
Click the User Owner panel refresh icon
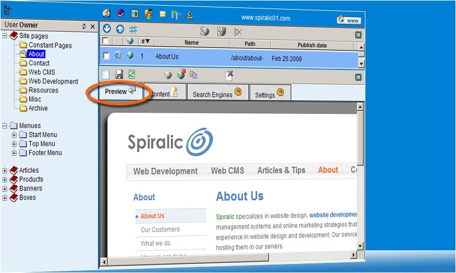pos(84,26)
